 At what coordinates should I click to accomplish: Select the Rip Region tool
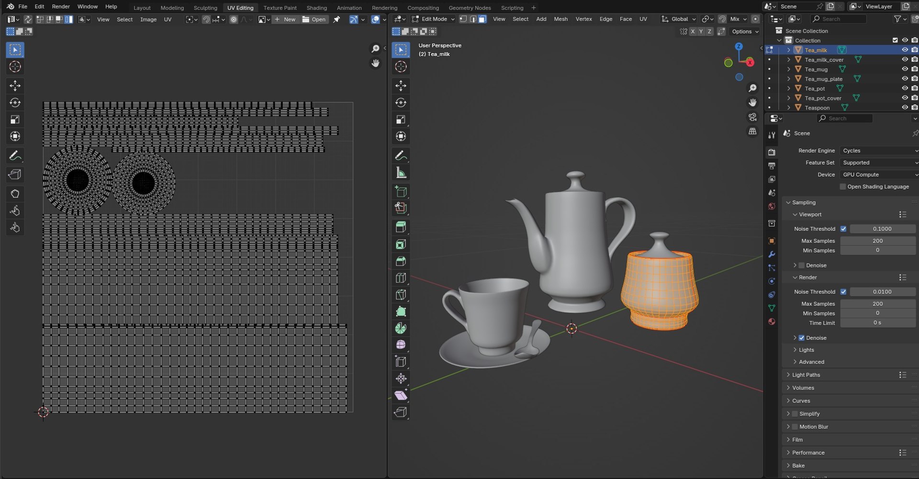[401, 412]
